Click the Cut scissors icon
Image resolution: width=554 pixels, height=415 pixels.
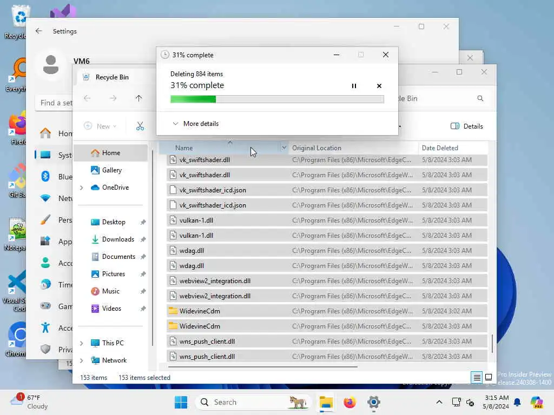(x=140, y=126)
